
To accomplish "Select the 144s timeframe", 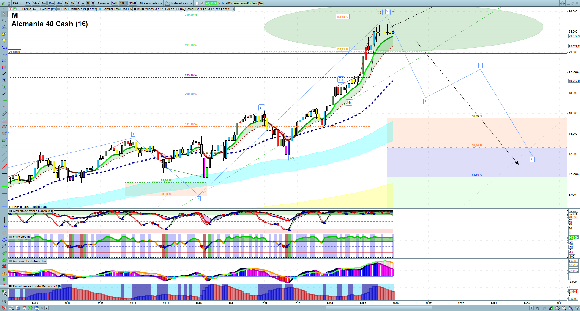I will [x=36, y=3].
